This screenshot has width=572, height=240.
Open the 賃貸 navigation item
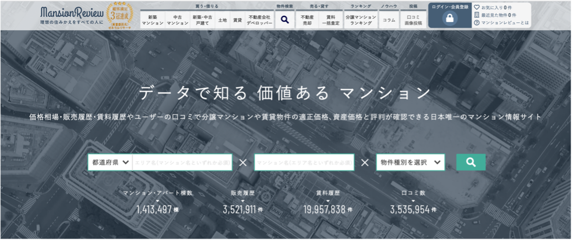pyautogui.click(x=237, y=20)
